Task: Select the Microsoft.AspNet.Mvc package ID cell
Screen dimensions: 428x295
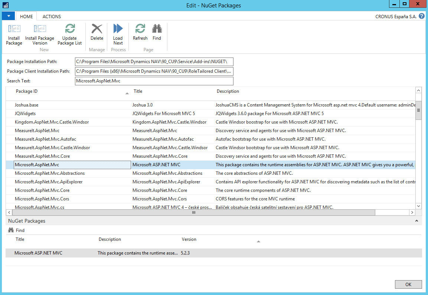Action: (72, 165)
